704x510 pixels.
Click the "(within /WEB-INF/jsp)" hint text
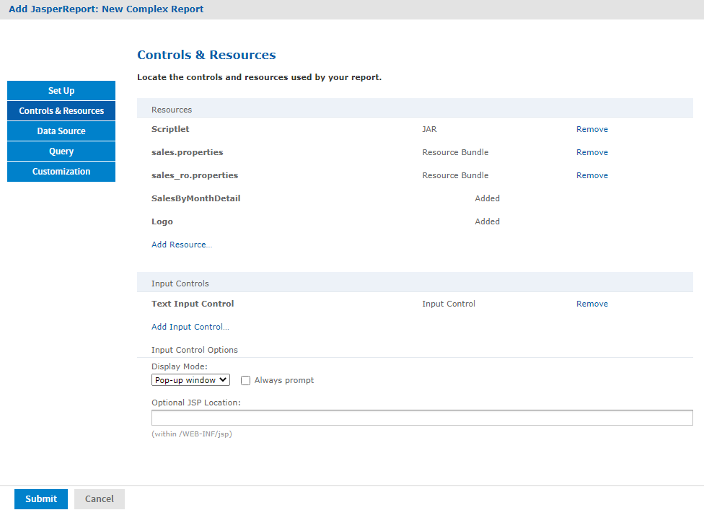coord(192,434)
